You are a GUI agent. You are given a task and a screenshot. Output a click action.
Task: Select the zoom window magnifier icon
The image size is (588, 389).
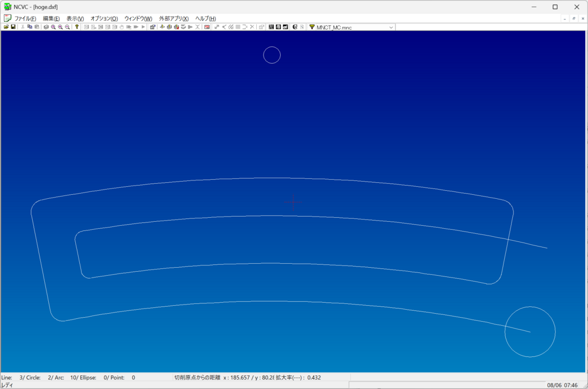pyautogui.click(x=53, y=27)
